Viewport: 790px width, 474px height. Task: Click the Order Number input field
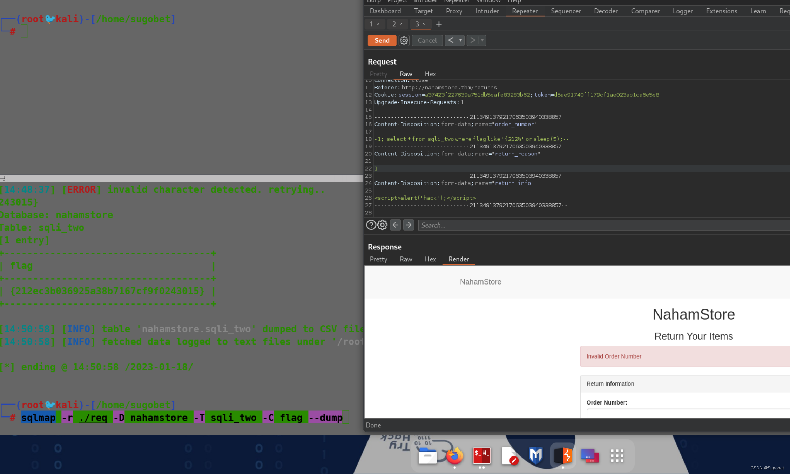[688, 413]
